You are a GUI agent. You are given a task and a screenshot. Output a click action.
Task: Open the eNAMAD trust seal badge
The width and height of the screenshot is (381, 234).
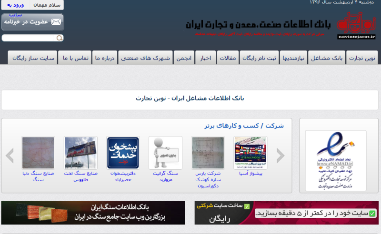pyautogui.click(x=336, y=160)
